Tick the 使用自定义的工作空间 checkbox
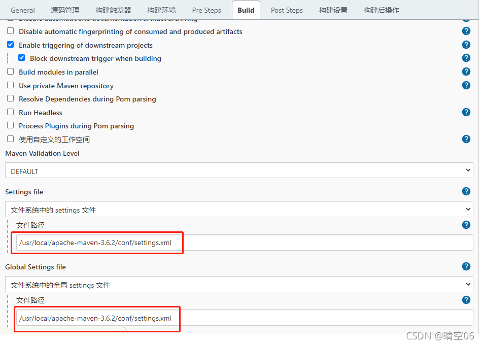Viewport: 482px width, 345px height. (11, 139)
